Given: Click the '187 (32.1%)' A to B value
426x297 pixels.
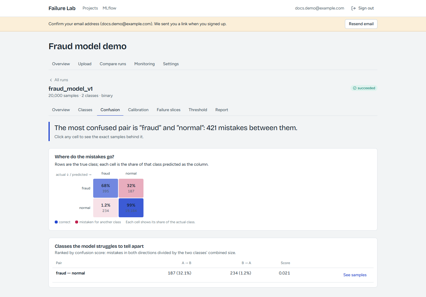Looking at the screenshot, I should (x=180, y=273).
